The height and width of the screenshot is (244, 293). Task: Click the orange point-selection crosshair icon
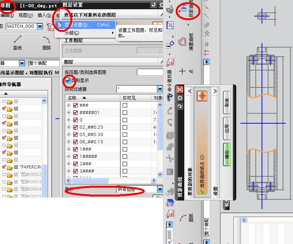point(202,96)
